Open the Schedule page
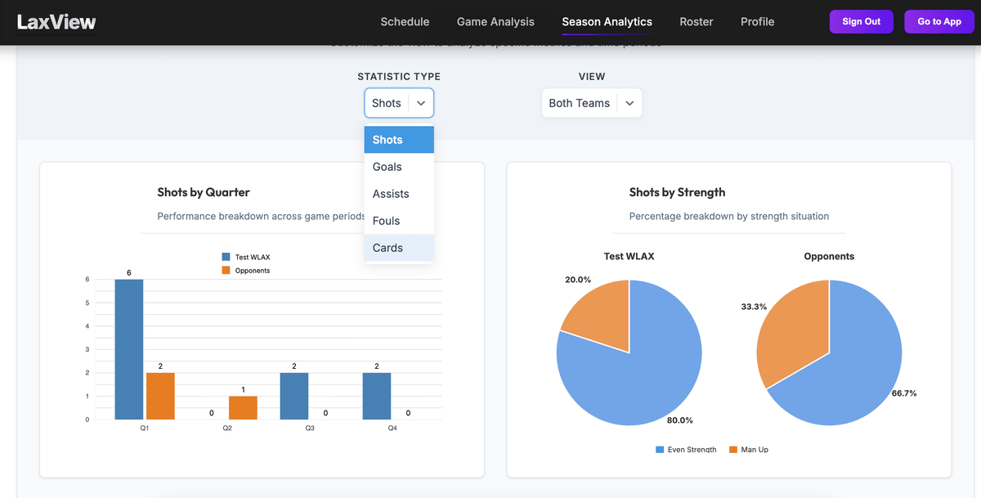The width and height of the screenshot is (981, 498). pos(405,22)
